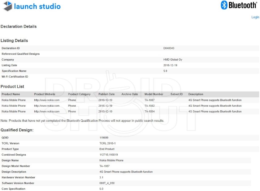Click Combined Designs value 112718,116819

109,155
